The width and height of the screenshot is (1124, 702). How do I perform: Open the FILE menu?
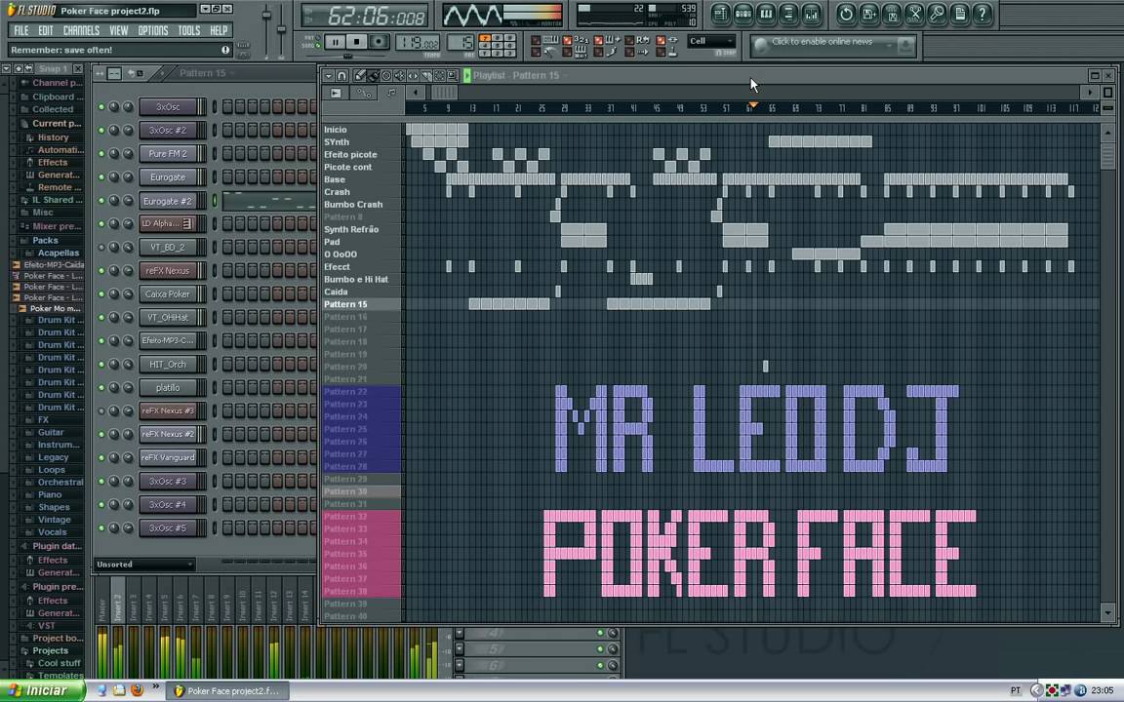21,31
